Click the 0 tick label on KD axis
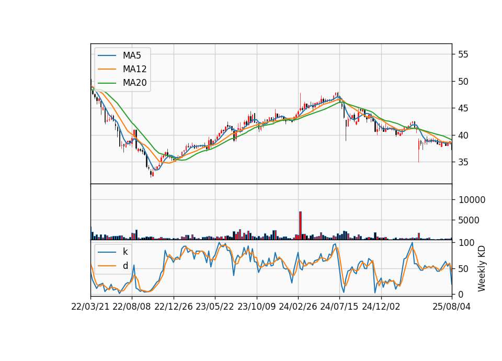Screen dimensions: 502x361 point(461,294)
